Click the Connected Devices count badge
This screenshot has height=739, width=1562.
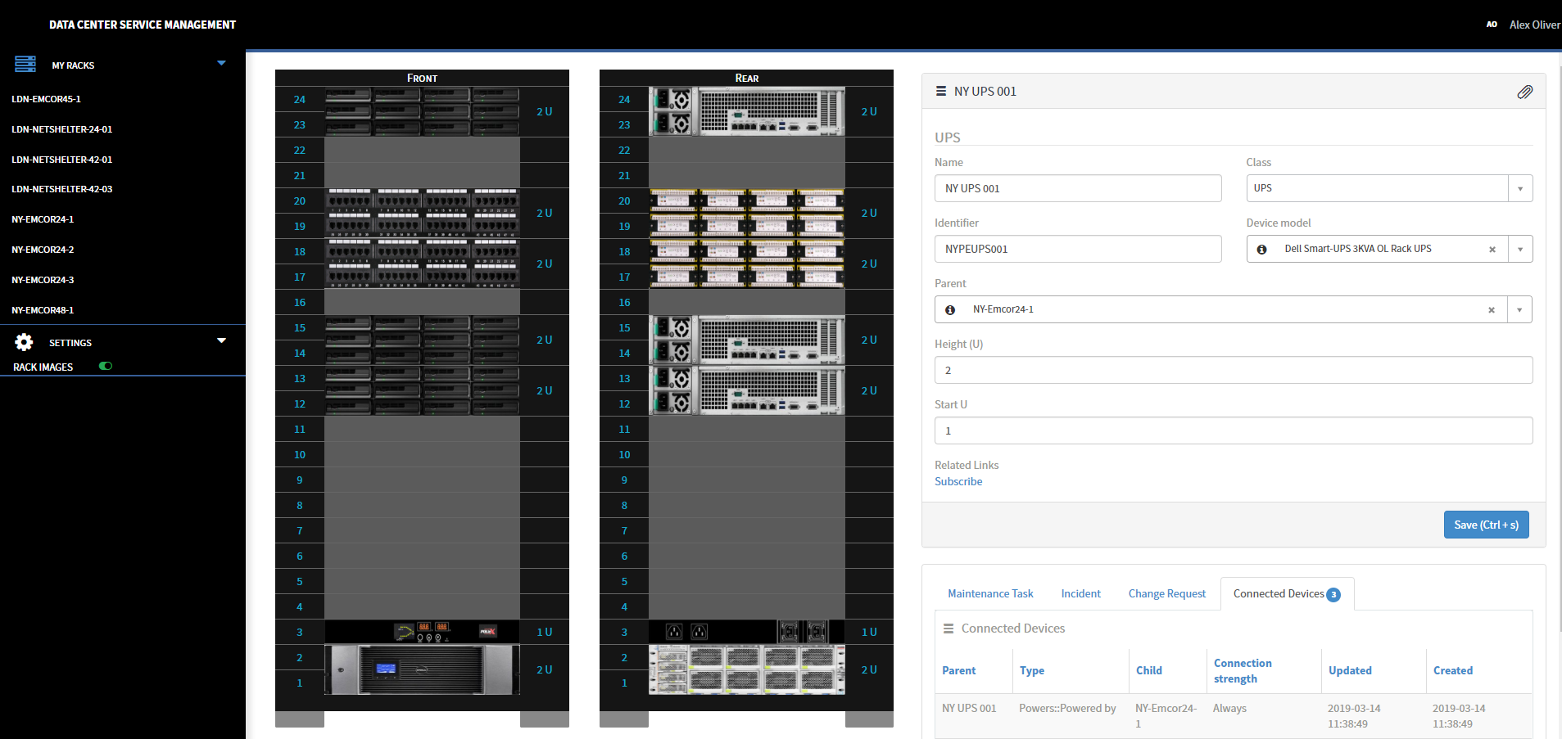1333,595
